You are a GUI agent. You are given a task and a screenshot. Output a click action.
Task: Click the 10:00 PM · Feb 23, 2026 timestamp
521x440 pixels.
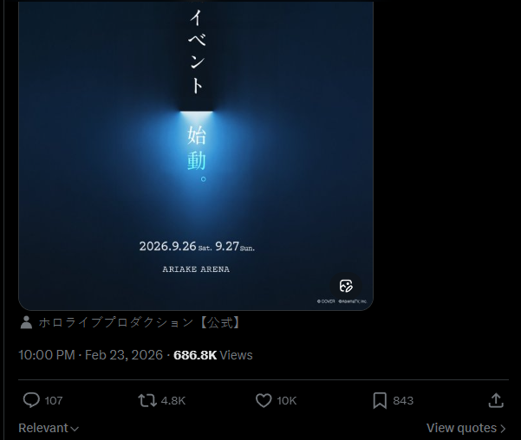coord(91,355)
